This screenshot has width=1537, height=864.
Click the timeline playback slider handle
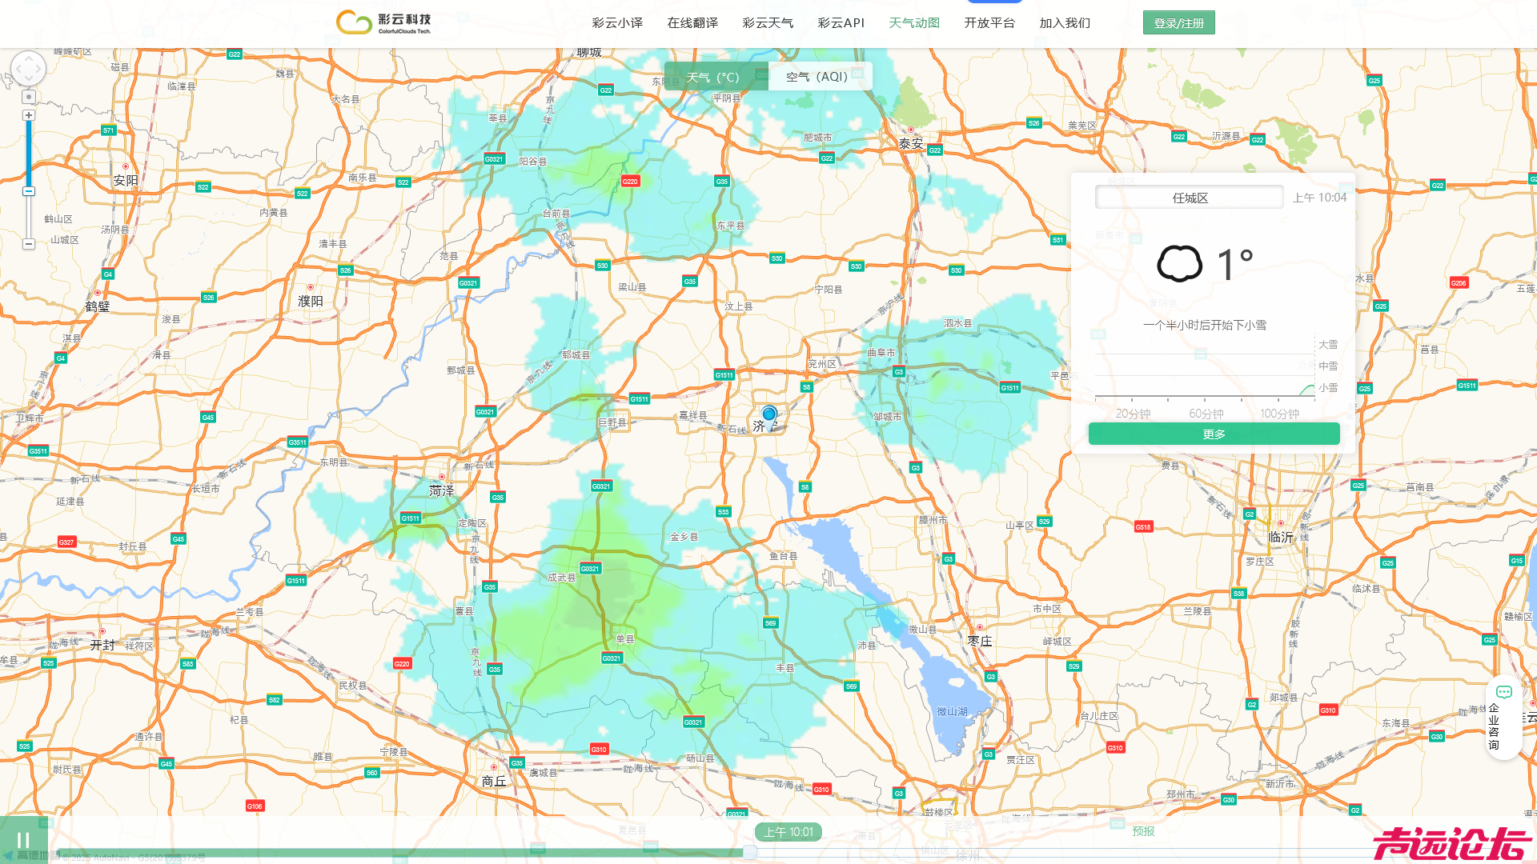750,852
